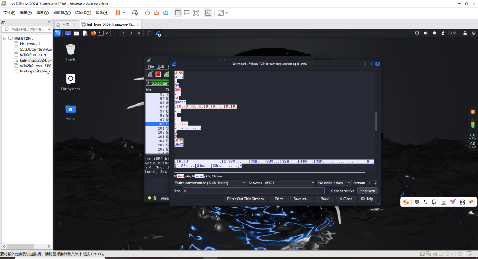478x259 pixels.
Task: Click the Kali panel notification bell icon
Action: click(x=435, y=33)
